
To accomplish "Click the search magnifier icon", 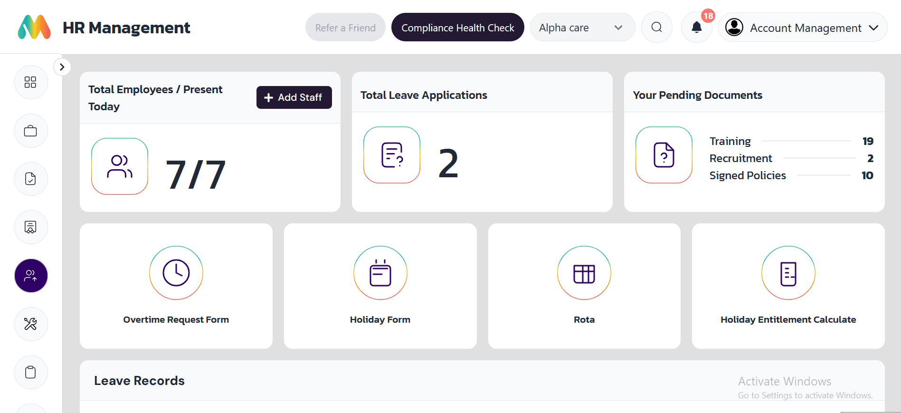I will click(656, 28).
